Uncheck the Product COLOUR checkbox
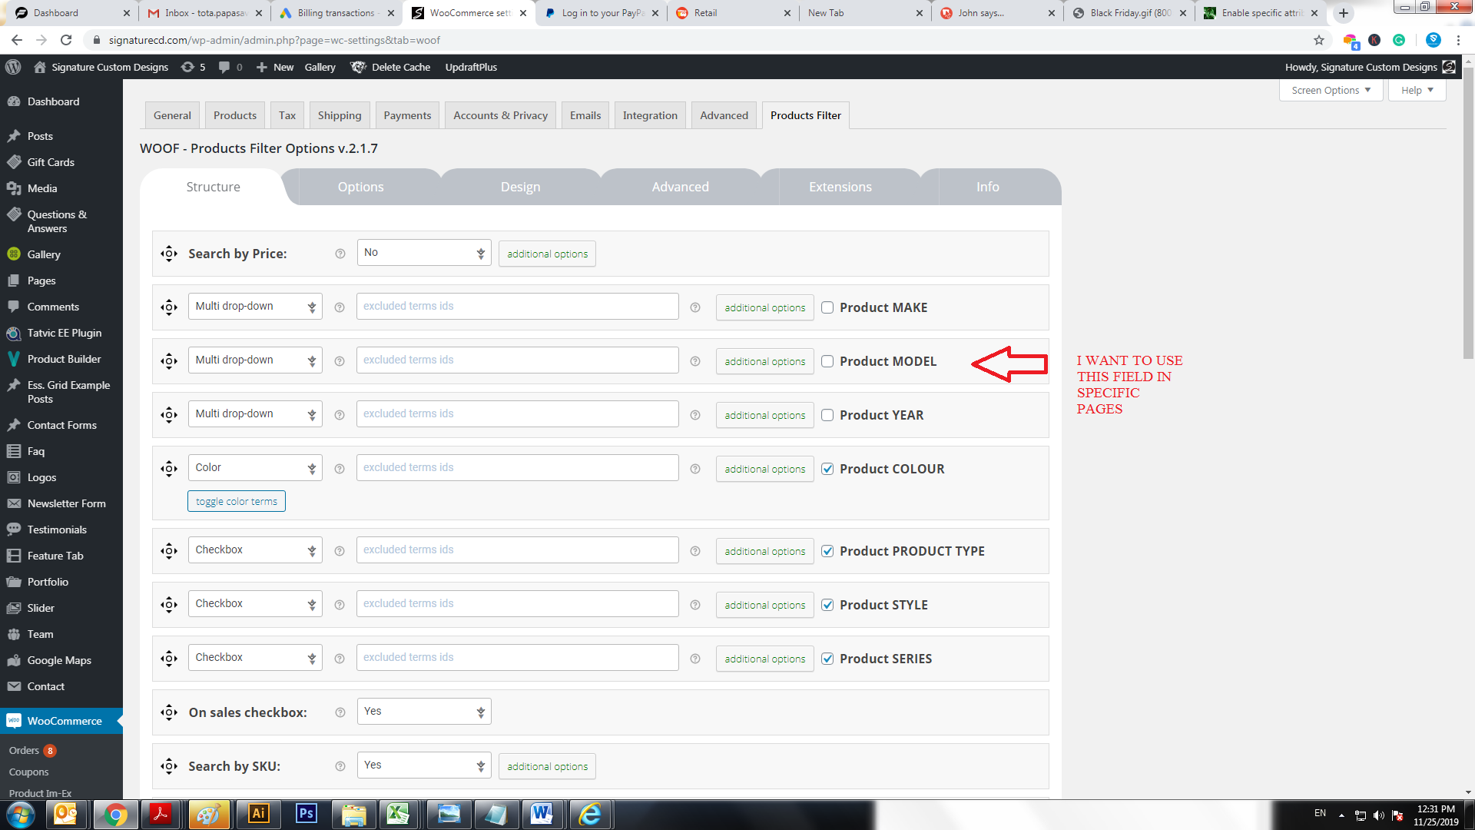This screenshot has width=1475, height=830. (x=827, y=469)
